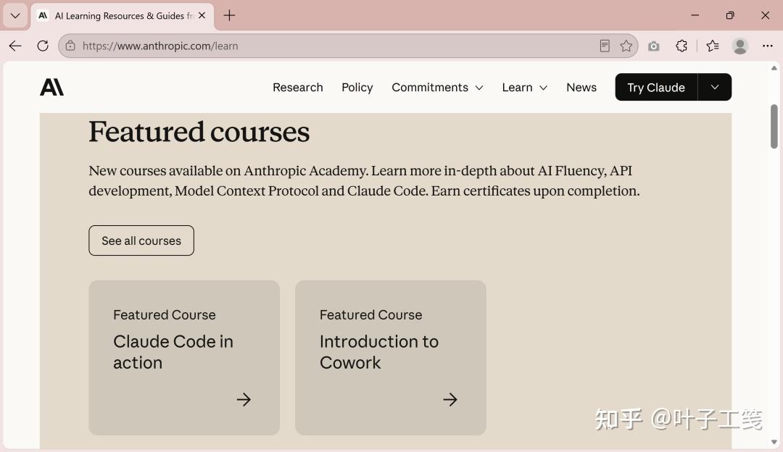Click the Anthropic logo in the header
Screen dimensions: 783x452
coord(52,88)
